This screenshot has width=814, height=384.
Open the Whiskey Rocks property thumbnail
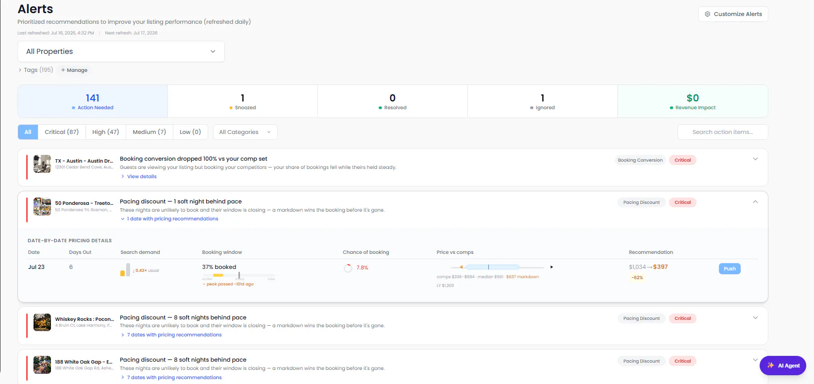point(42,322)
